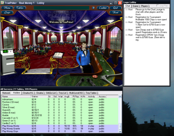Select the Hyacinth table row
Image resolution: width=174 pixels, height=136 pixels.
point(60,110)
